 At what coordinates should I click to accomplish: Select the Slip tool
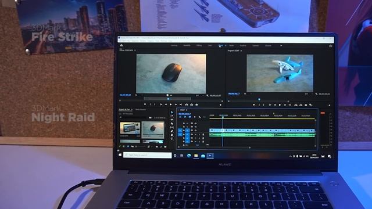[x=172, y=127]
